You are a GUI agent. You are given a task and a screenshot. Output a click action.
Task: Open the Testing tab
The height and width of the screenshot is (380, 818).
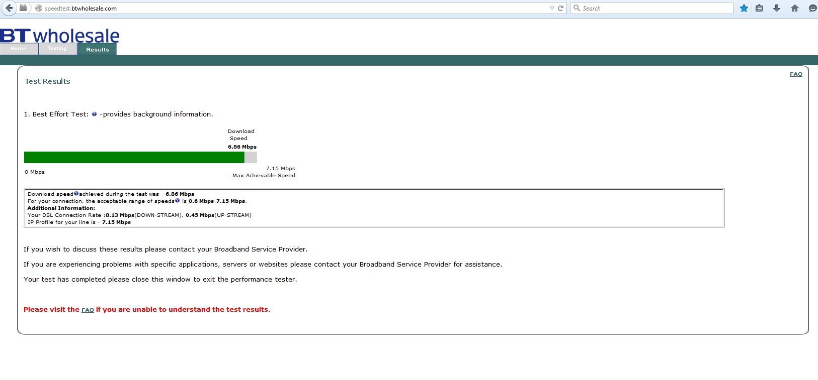(57, 49)
